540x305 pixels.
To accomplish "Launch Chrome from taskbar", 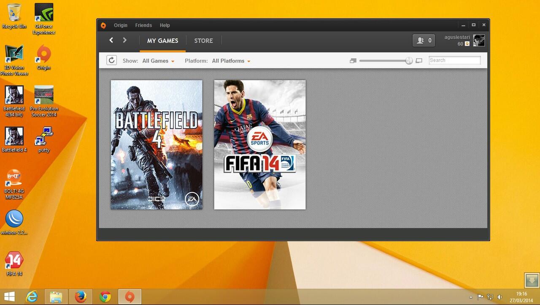I will [x=105, y=297].
